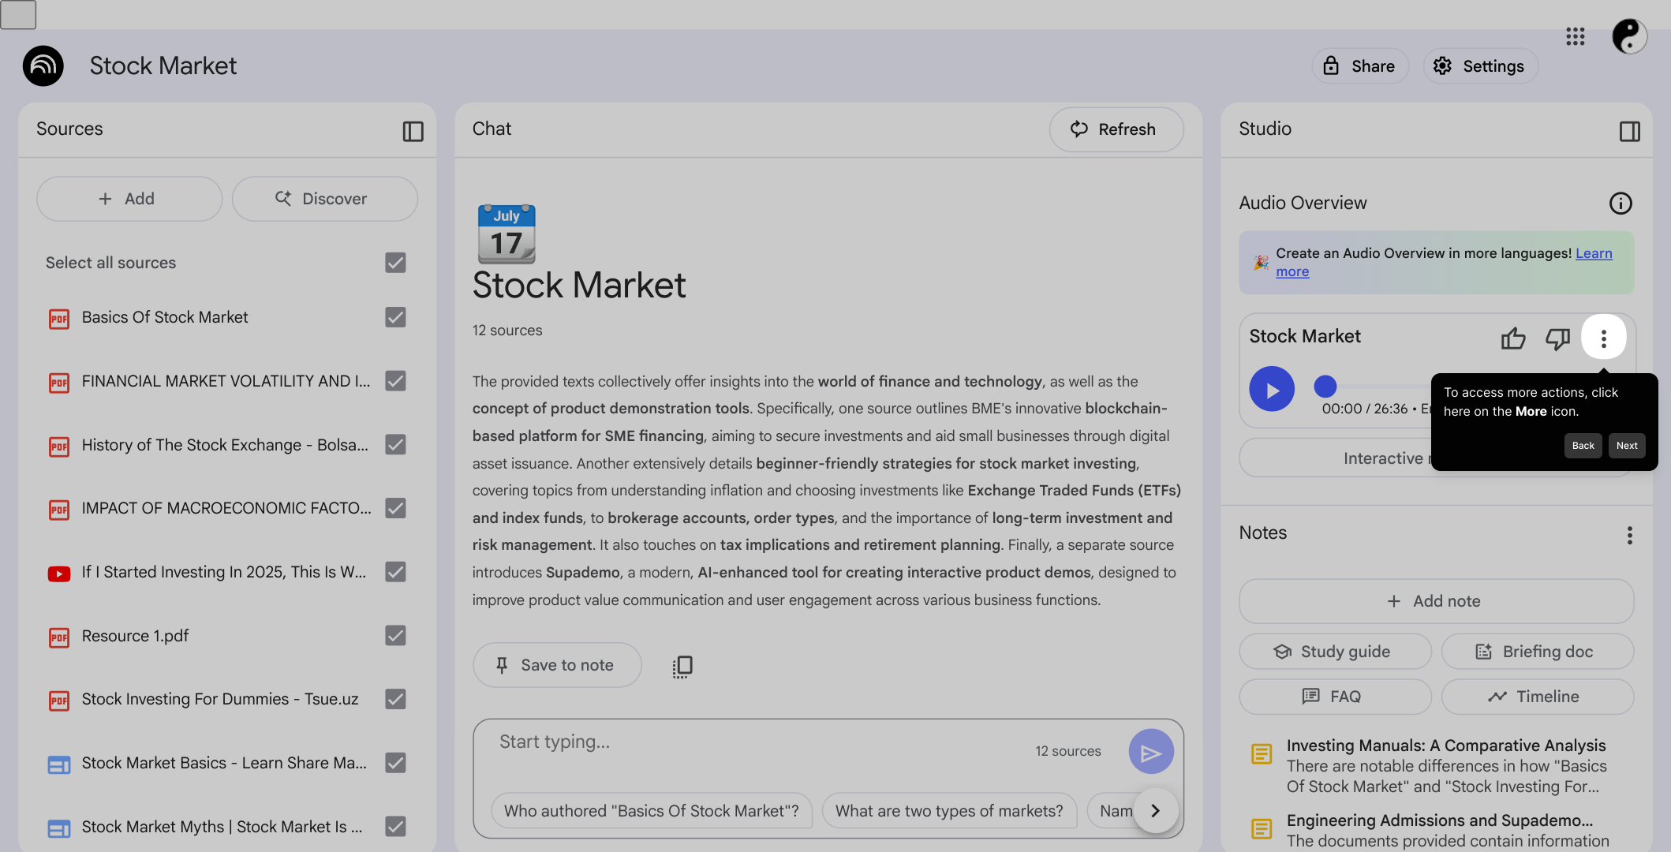This screenshot has width=1671, height=852.
Task: Click the blank button in the window's top-left corner
Action: pyautogui.click(x=18, y=14)
